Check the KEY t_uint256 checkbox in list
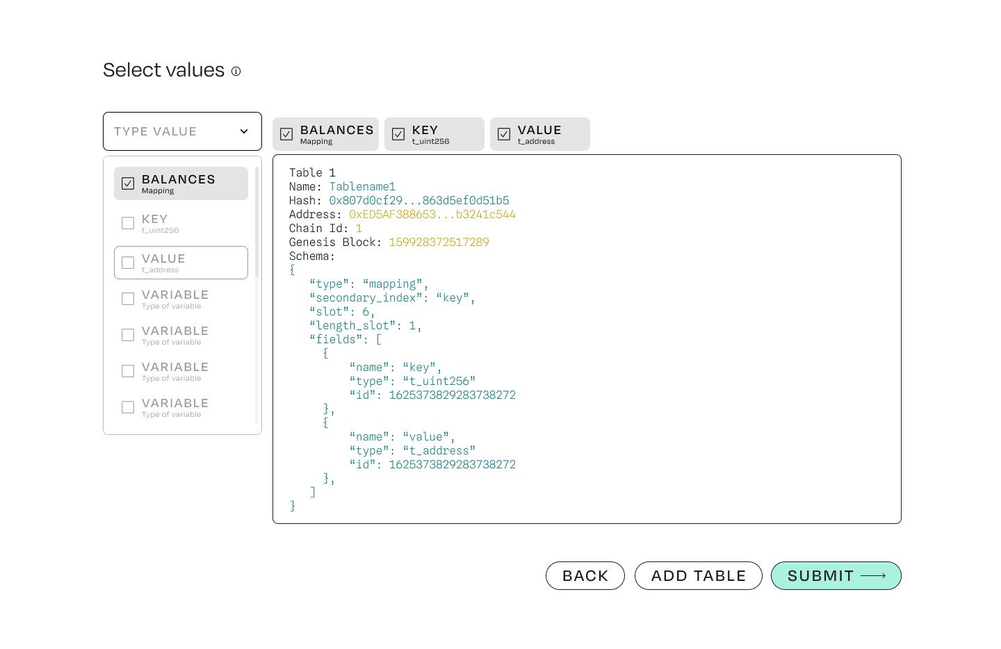 [128, 223]
